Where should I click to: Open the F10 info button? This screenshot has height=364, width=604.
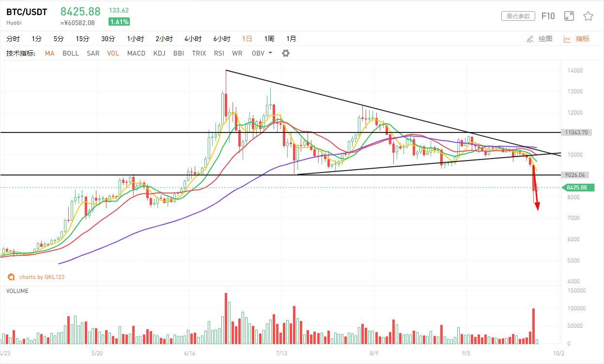(x=548, y=16)
